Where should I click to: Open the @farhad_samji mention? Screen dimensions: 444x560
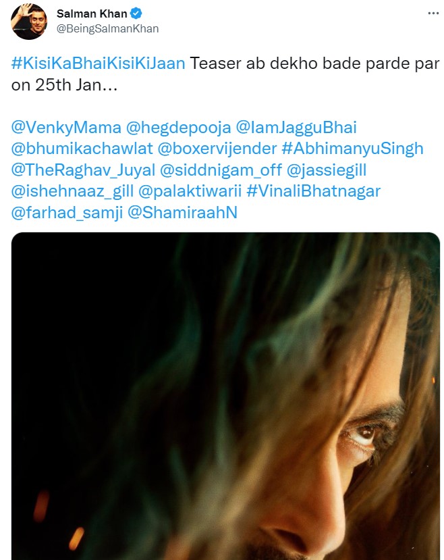(x=67, y=213)
